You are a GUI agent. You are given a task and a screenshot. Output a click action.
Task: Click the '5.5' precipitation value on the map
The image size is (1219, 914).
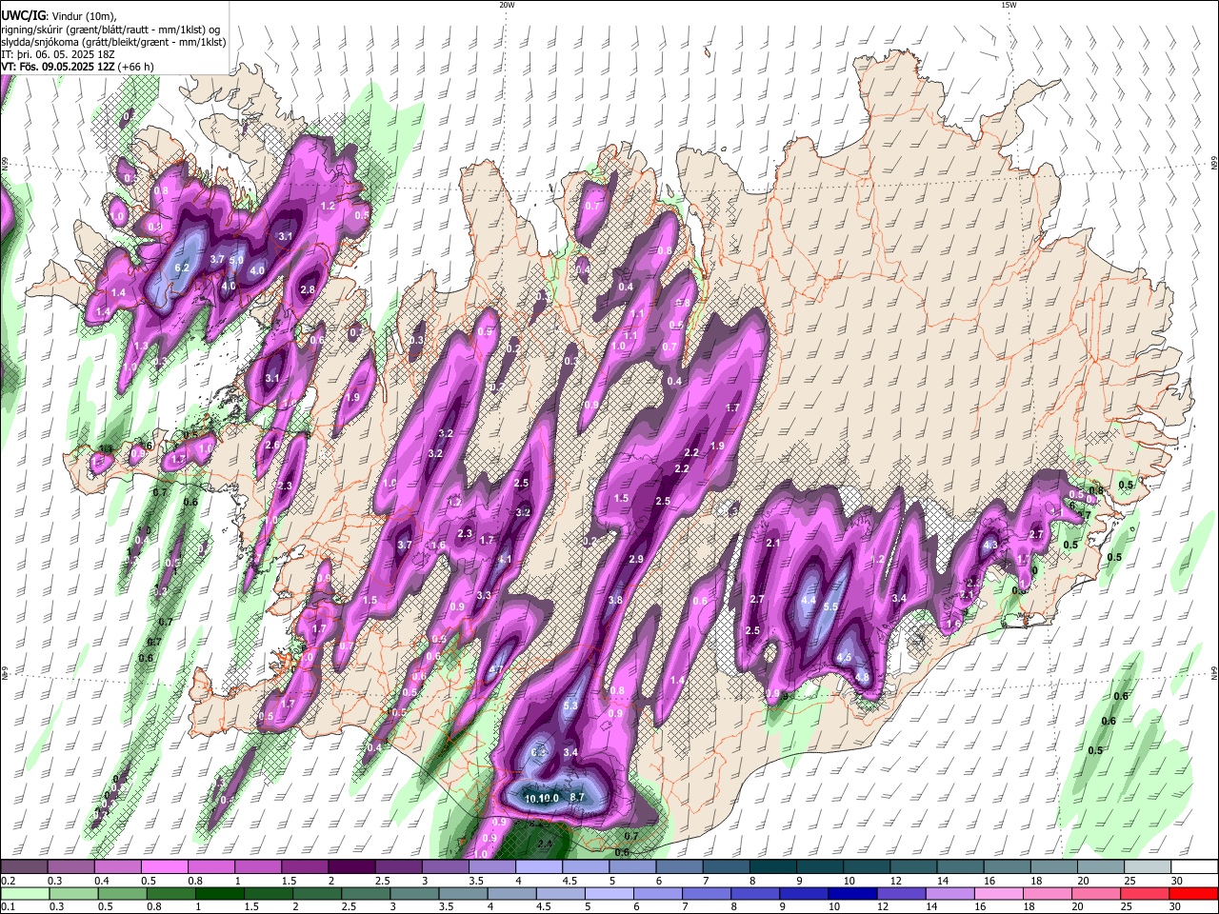point(829,606)
